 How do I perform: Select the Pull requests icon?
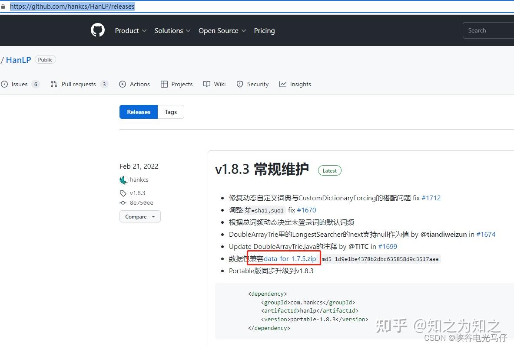pos(53,84)
